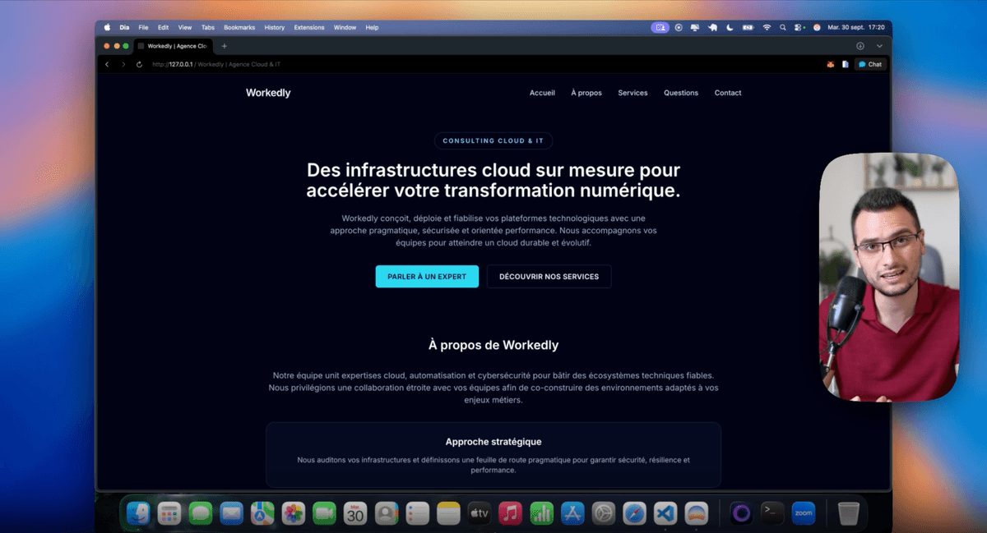This screenshot has height=533, width=987.
Task: Click the downloads icon in tab bar
Action: click(x=860, y=46)
